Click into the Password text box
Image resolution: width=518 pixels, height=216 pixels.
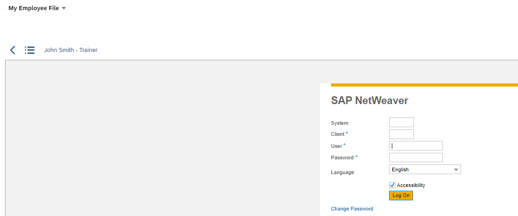pos(416,158)
